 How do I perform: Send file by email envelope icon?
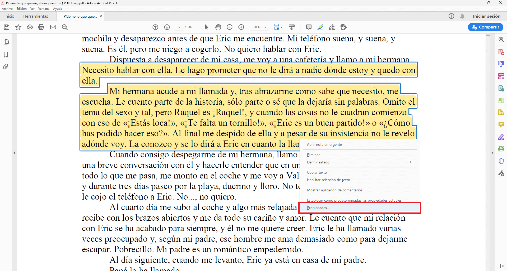(53, 27)
